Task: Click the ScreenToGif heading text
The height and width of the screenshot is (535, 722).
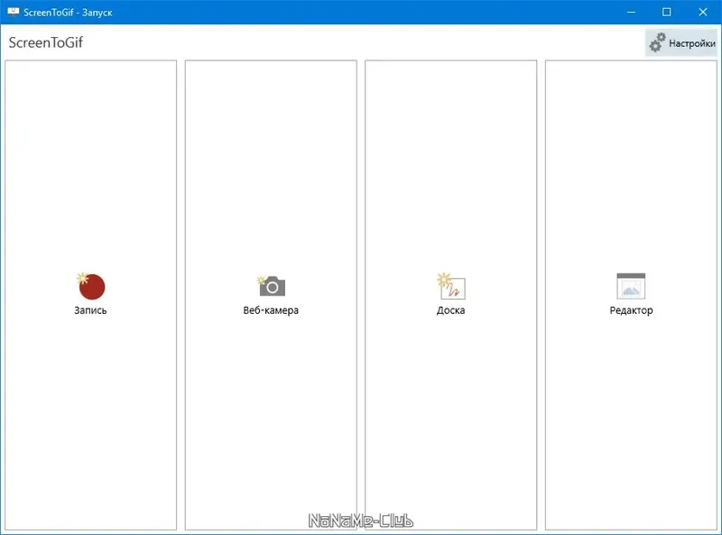Action: (46, 42)
